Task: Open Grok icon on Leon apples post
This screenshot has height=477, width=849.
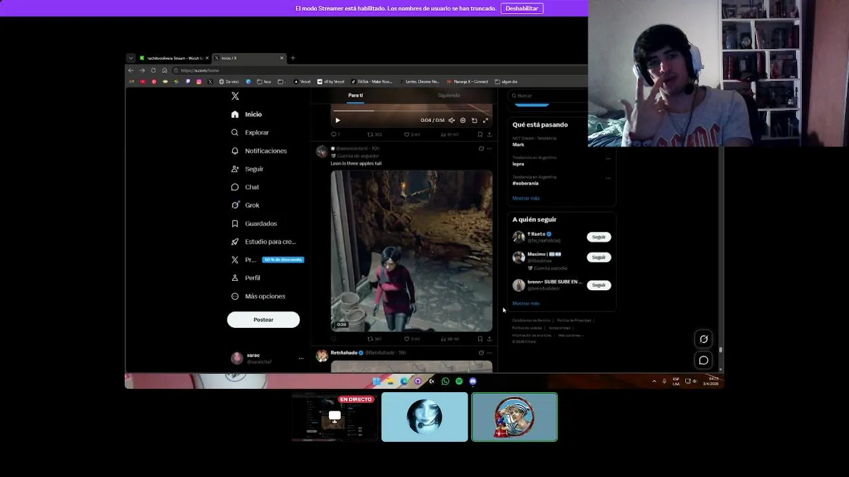Action: [481, 148]
